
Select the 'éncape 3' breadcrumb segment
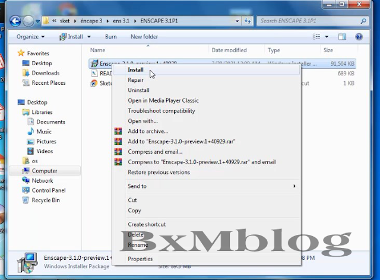pyautogui.click(x=91, y=21)
